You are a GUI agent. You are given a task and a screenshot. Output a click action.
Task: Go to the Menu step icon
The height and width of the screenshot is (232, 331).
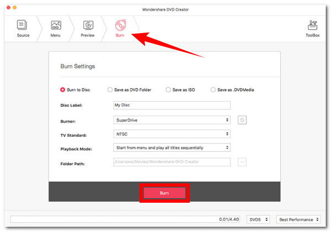coord(56,25)
